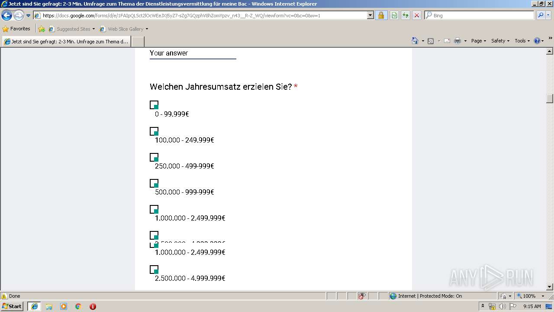Viewport: 554px width, 312px height.
Task: Open the Suggested Sites link
Action: (x=71, y=29)
